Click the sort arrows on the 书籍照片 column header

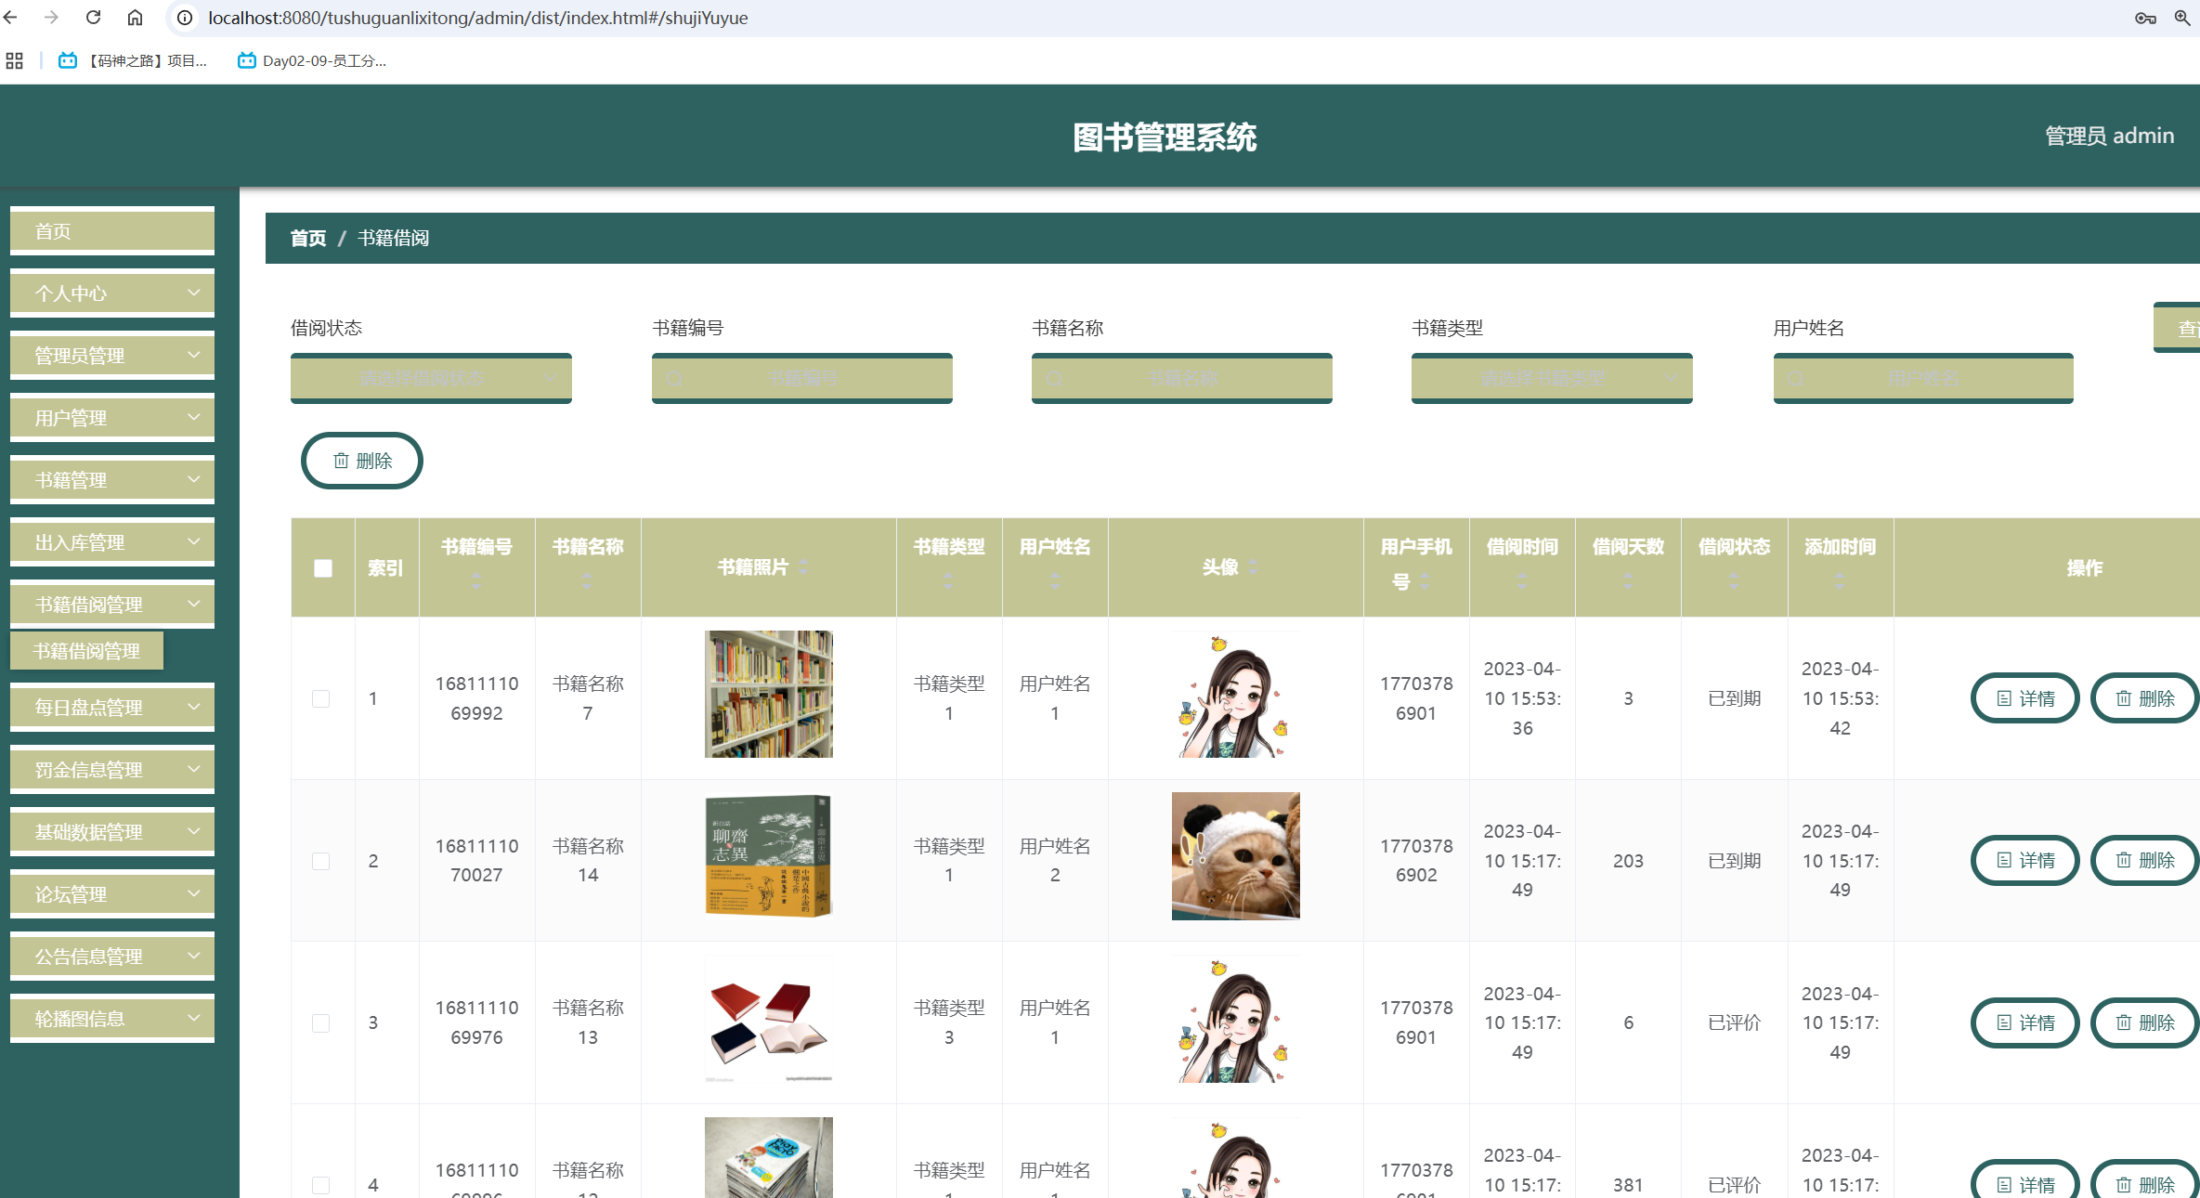pyautogui.click(x=804, y=566)
